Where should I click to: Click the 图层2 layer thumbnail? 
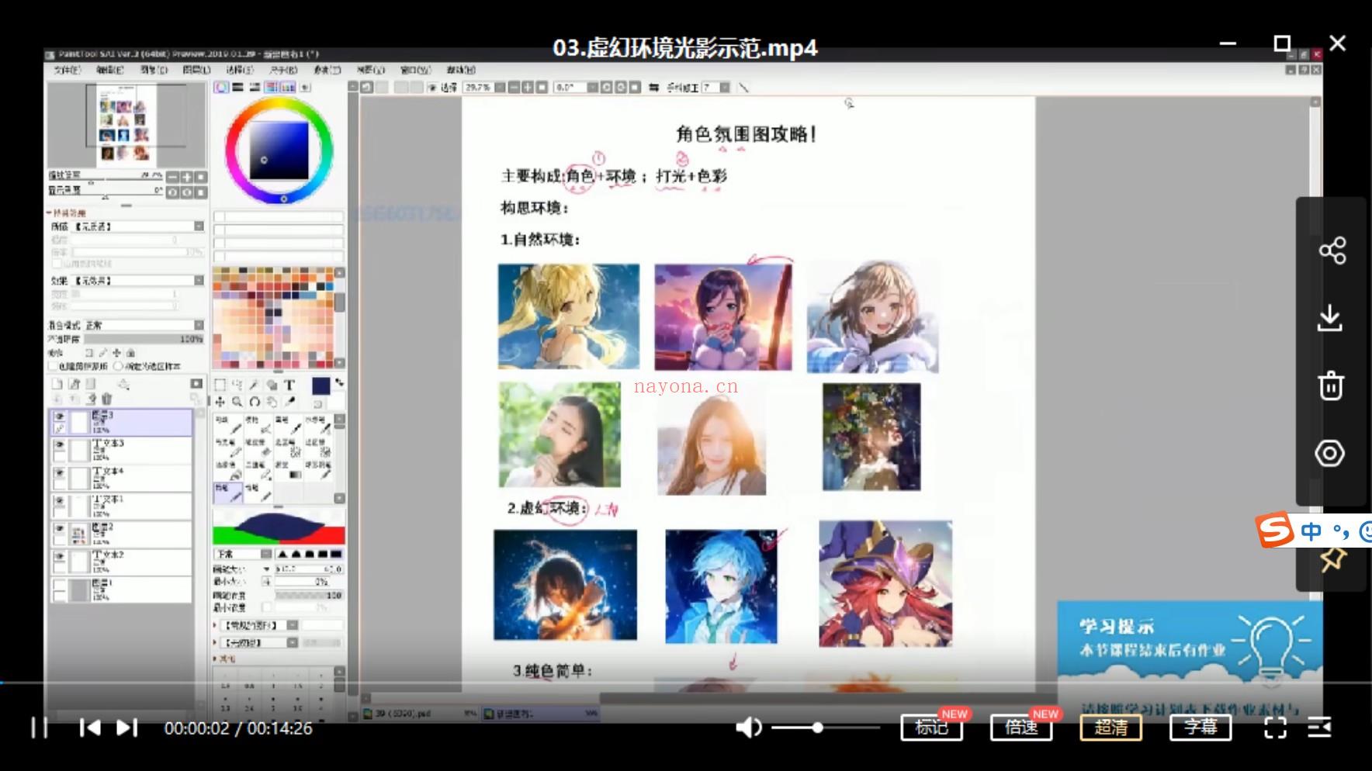78,533
